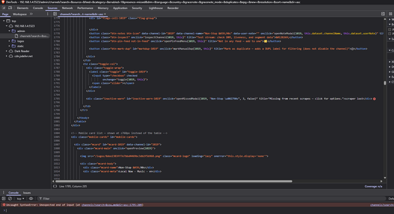
Task: Select the top frame window icon
Action: (x=9, y=21)
